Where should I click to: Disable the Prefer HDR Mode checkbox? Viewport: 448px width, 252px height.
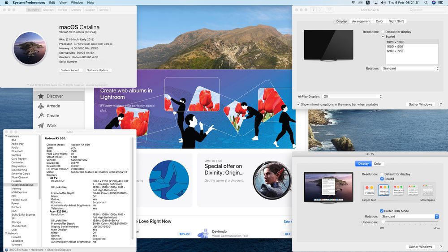point(382,211)
